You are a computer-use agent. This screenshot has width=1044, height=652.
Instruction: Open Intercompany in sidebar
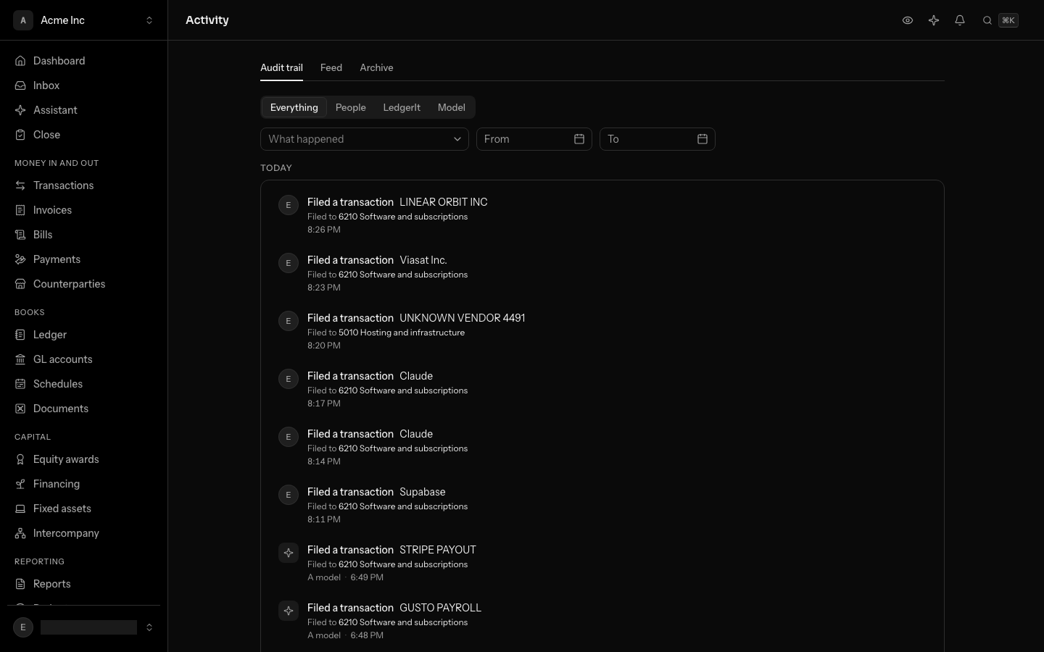(x=83, y=533)
